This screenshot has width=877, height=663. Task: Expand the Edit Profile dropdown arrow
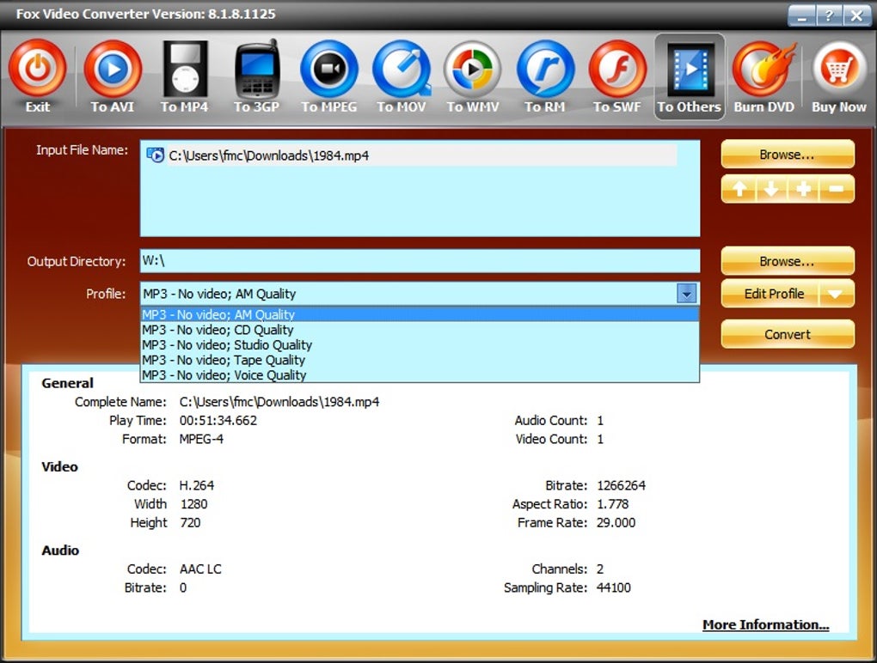click(x=837, y=294)
